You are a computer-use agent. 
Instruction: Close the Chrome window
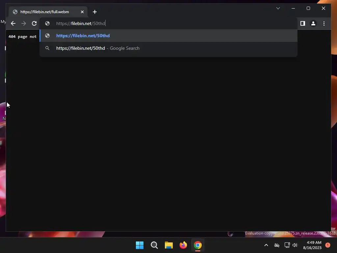tap(324, 8)
